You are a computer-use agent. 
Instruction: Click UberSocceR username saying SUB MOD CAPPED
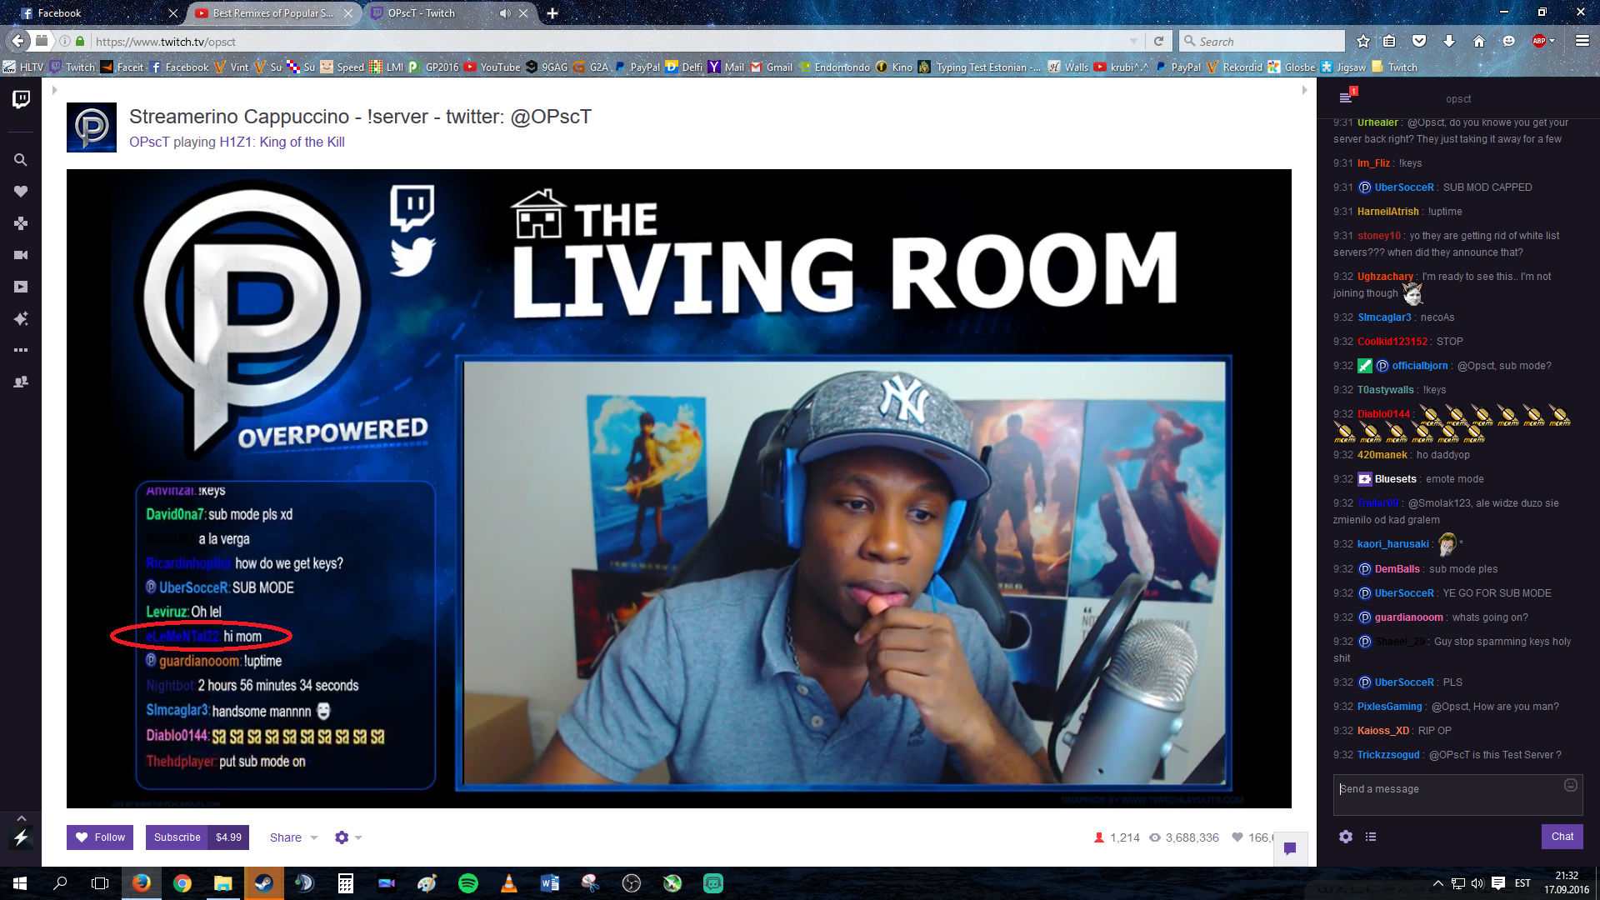(1404, 187)
